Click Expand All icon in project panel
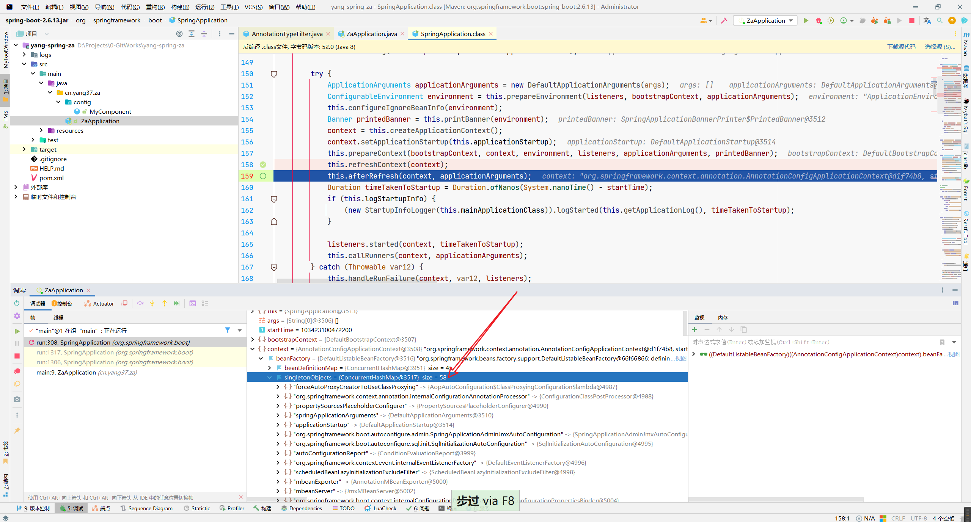This screenshot has width=971, height=522. pyautogui.click(x=192, y=34)
